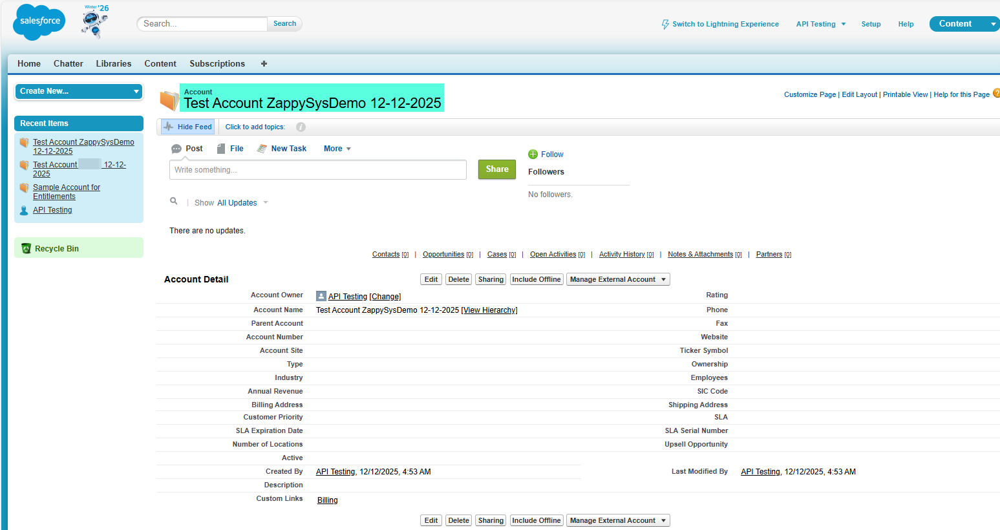This screenshot has height=530, width=1000.
Task: Switch to the Chatter tab
Action: tap(68, 63)
